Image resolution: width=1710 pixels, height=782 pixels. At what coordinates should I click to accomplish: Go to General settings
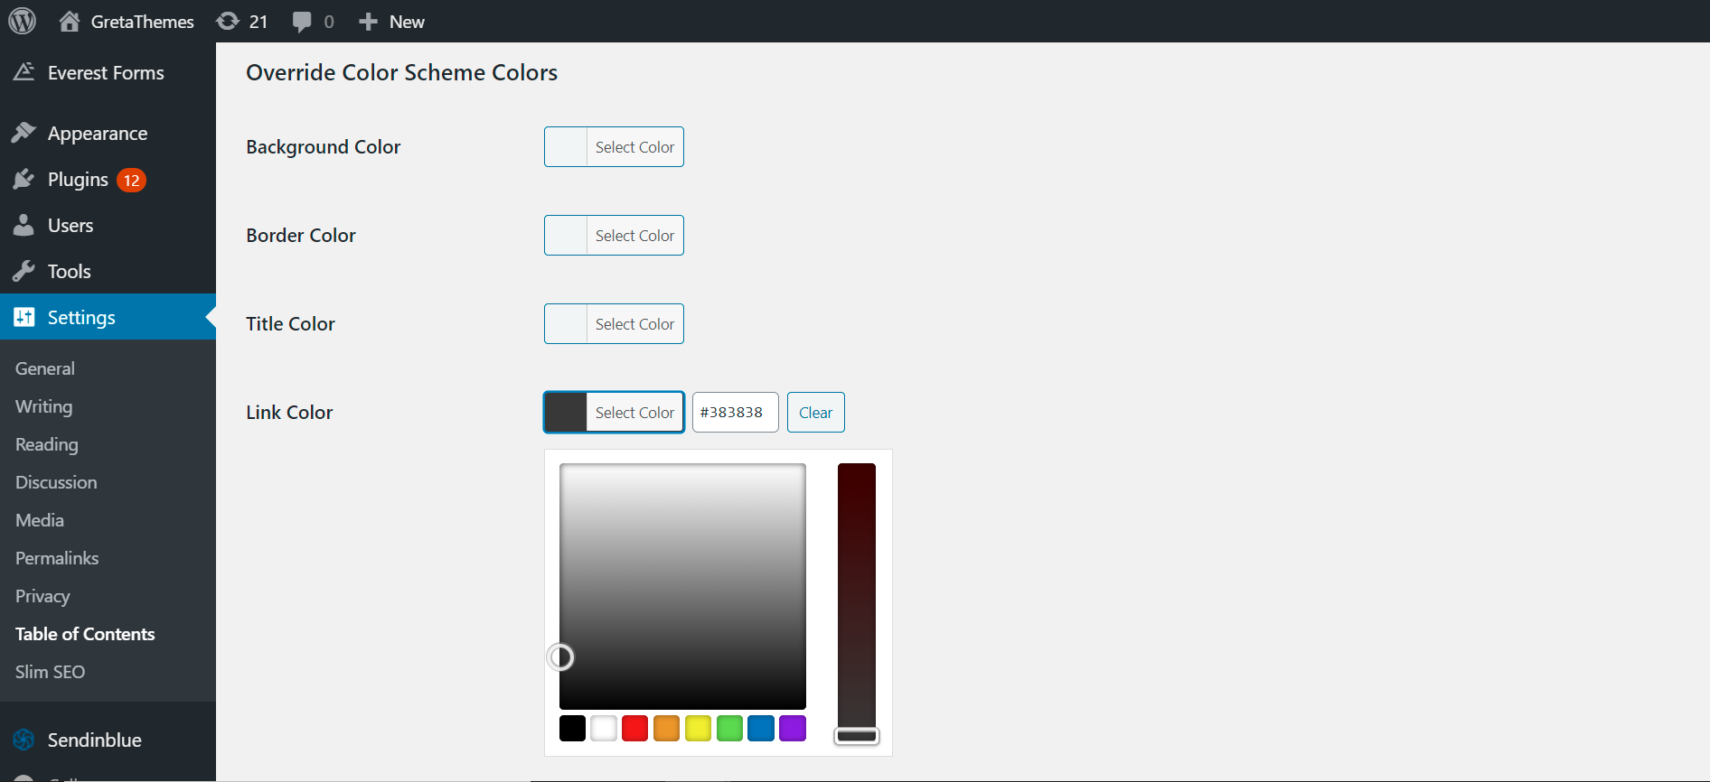click(x=45, y=368)
